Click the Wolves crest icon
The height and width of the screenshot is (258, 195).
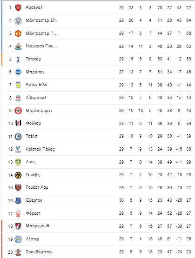(18, 175)
